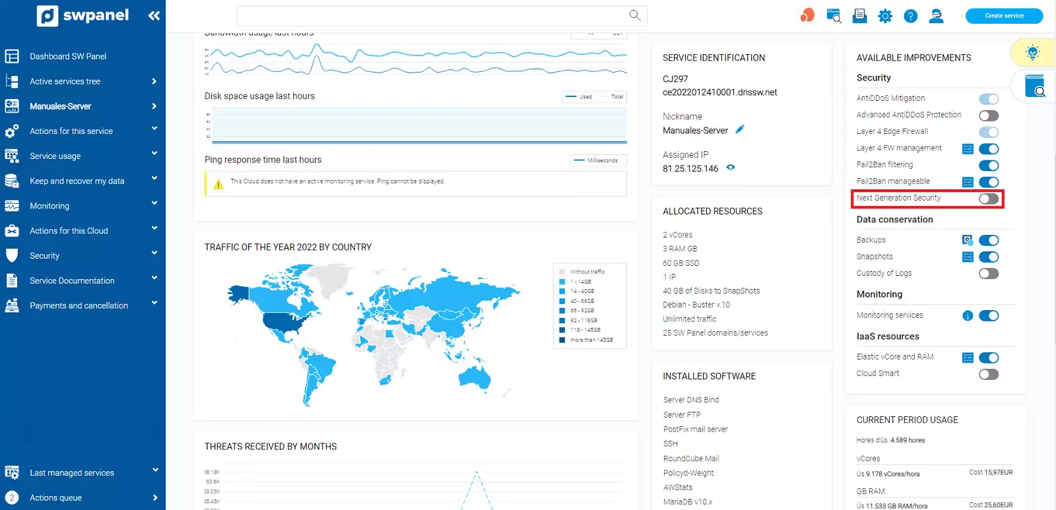Open the user profile icon
1056x510 pixels.
[936, 16]
